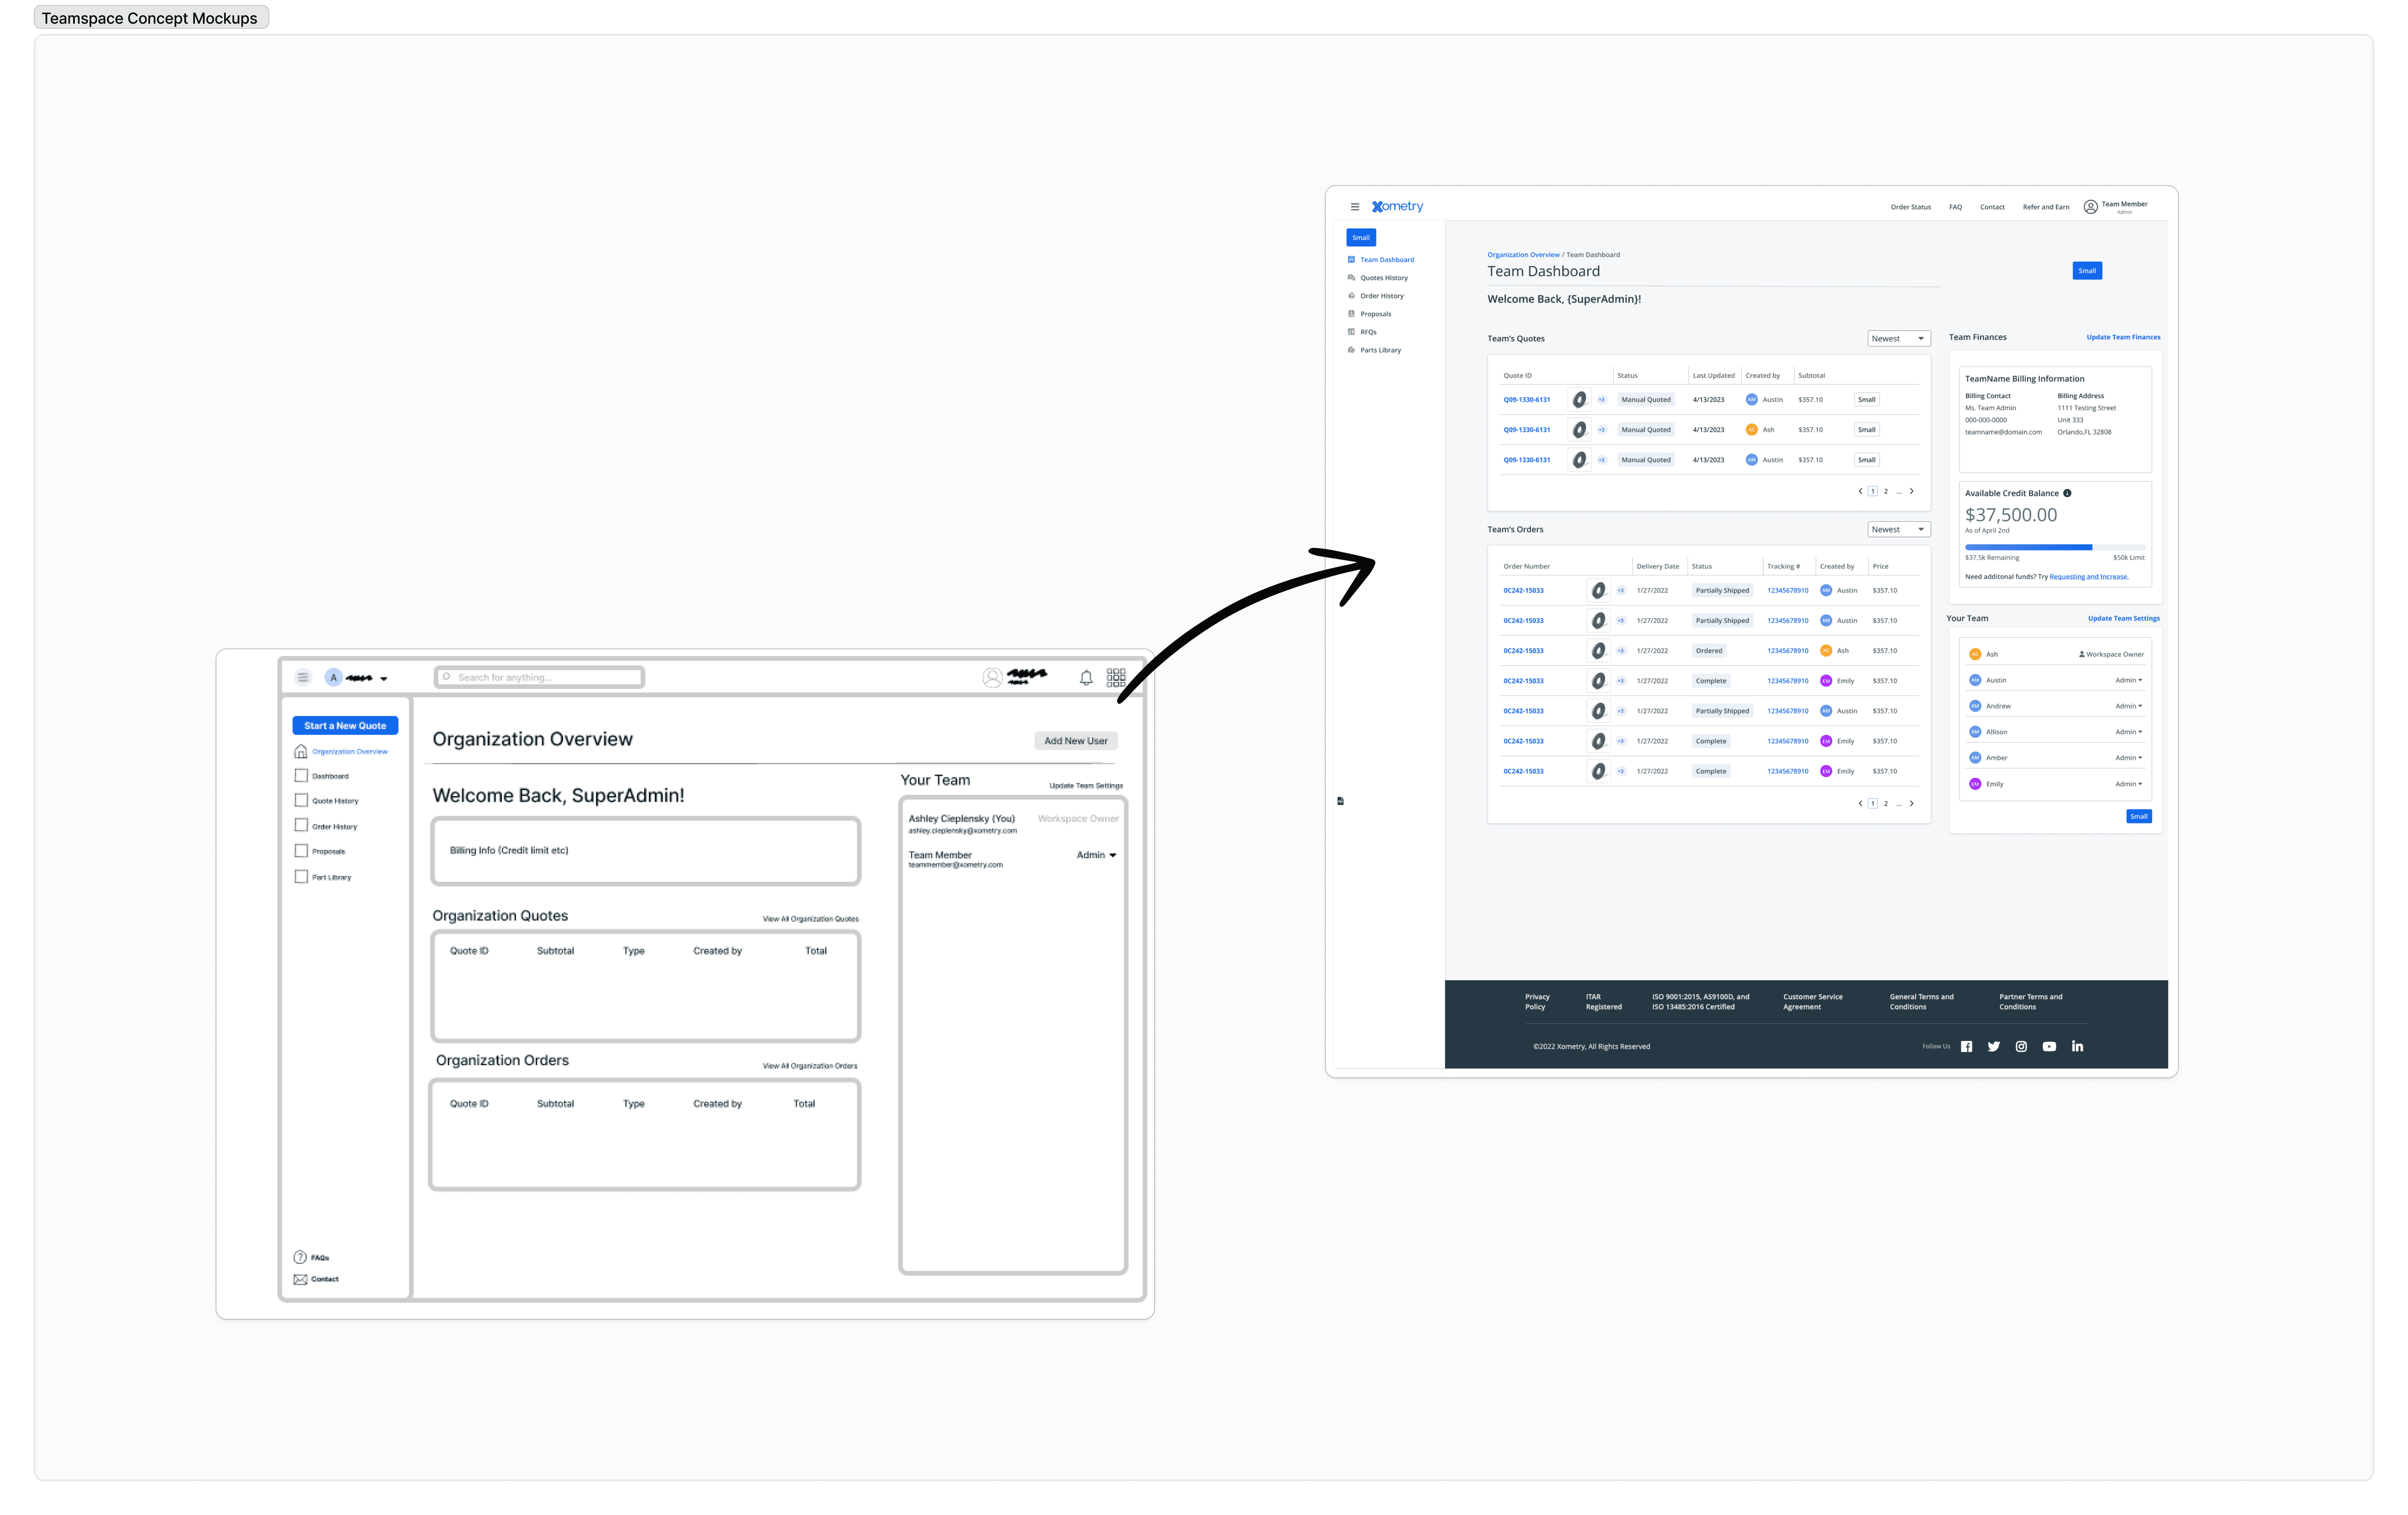Click the wireframe hamburger menu icon
This screenshot has height=1515, width=2408.
[303, 677]
